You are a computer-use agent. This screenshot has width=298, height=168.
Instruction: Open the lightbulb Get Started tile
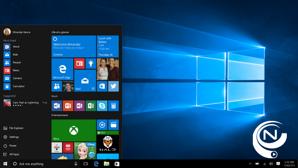coord(91,63)
